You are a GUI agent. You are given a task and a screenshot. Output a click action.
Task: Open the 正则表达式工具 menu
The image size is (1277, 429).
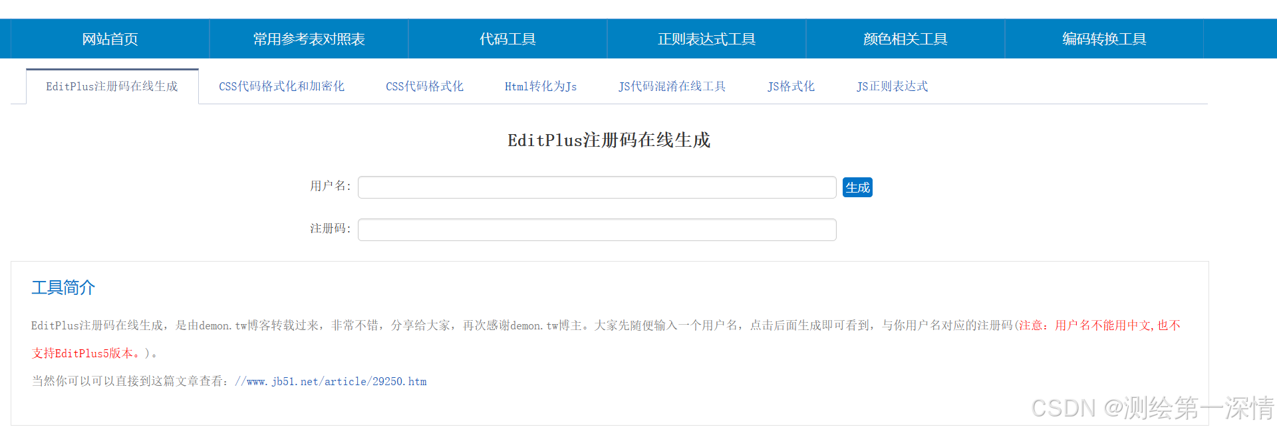click(x=707, y=39)
